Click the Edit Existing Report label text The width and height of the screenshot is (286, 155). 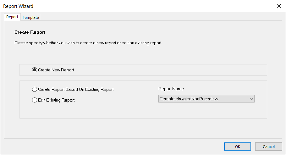(56, 100)
